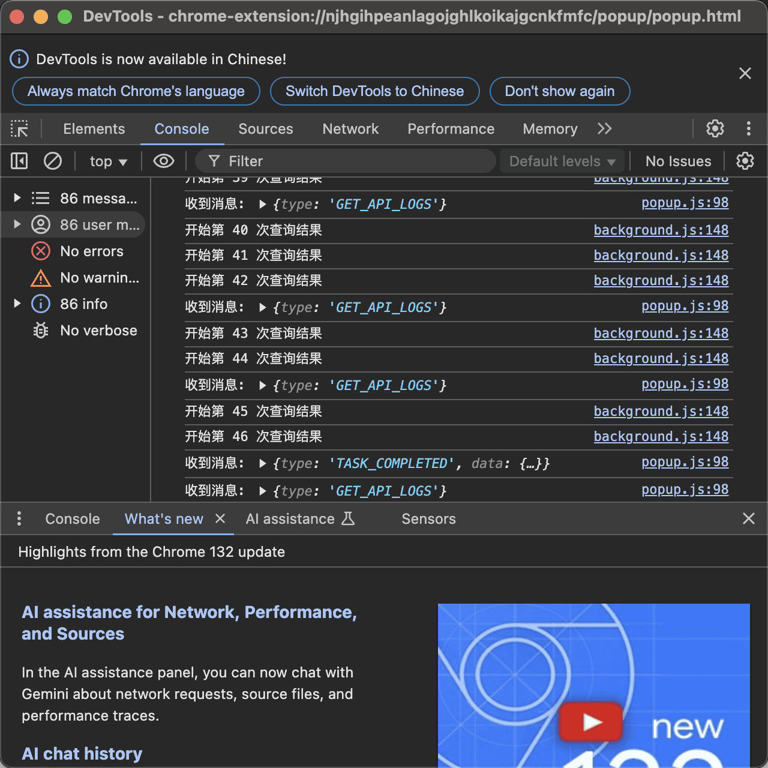Click the info icon in the language banner
768x768 pixels.
19,59
